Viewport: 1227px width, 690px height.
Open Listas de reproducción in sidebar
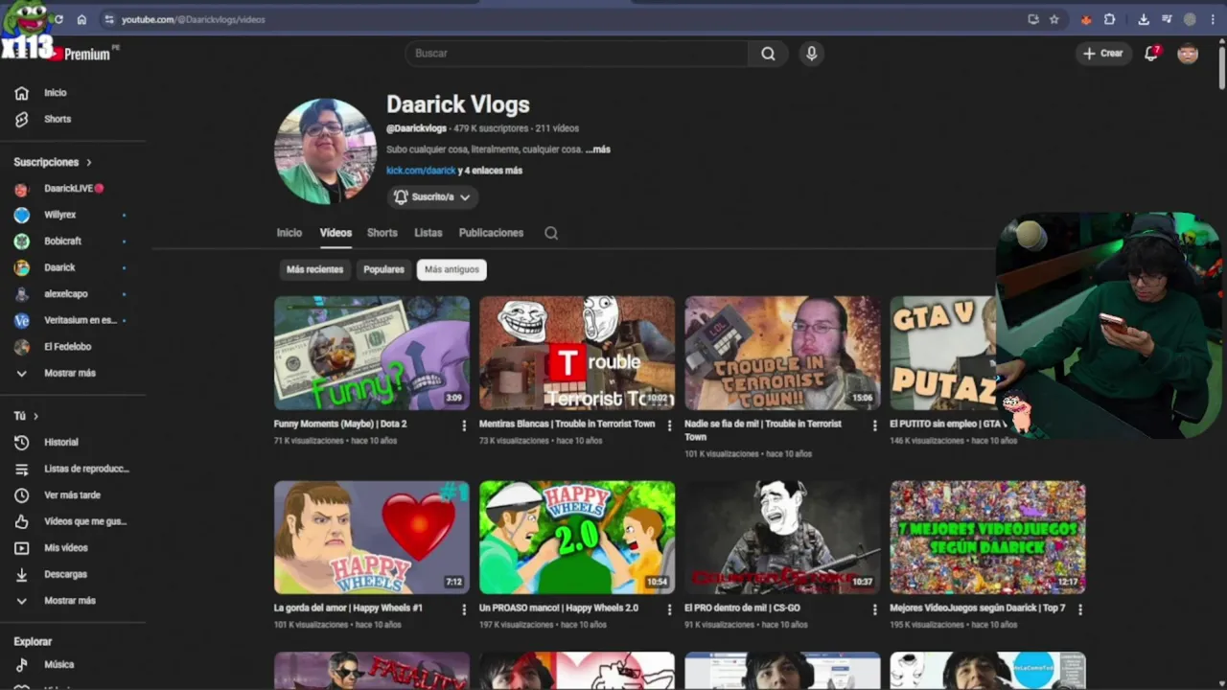[x=85, y=469]
